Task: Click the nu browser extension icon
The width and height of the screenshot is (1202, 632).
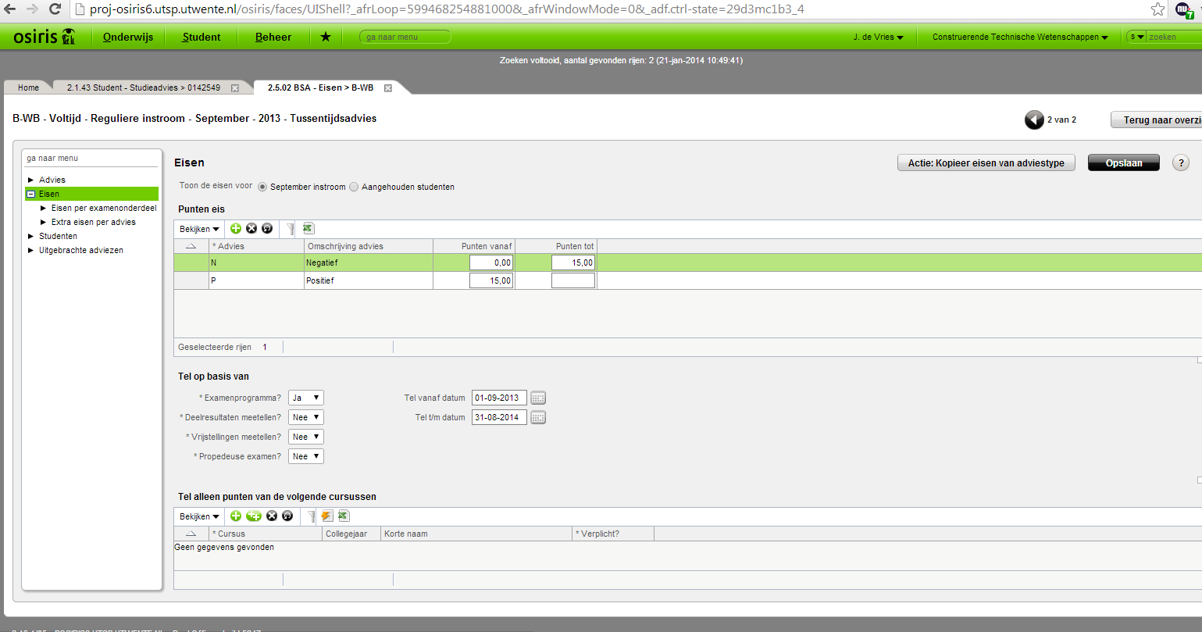Action: pos(1184,10)
